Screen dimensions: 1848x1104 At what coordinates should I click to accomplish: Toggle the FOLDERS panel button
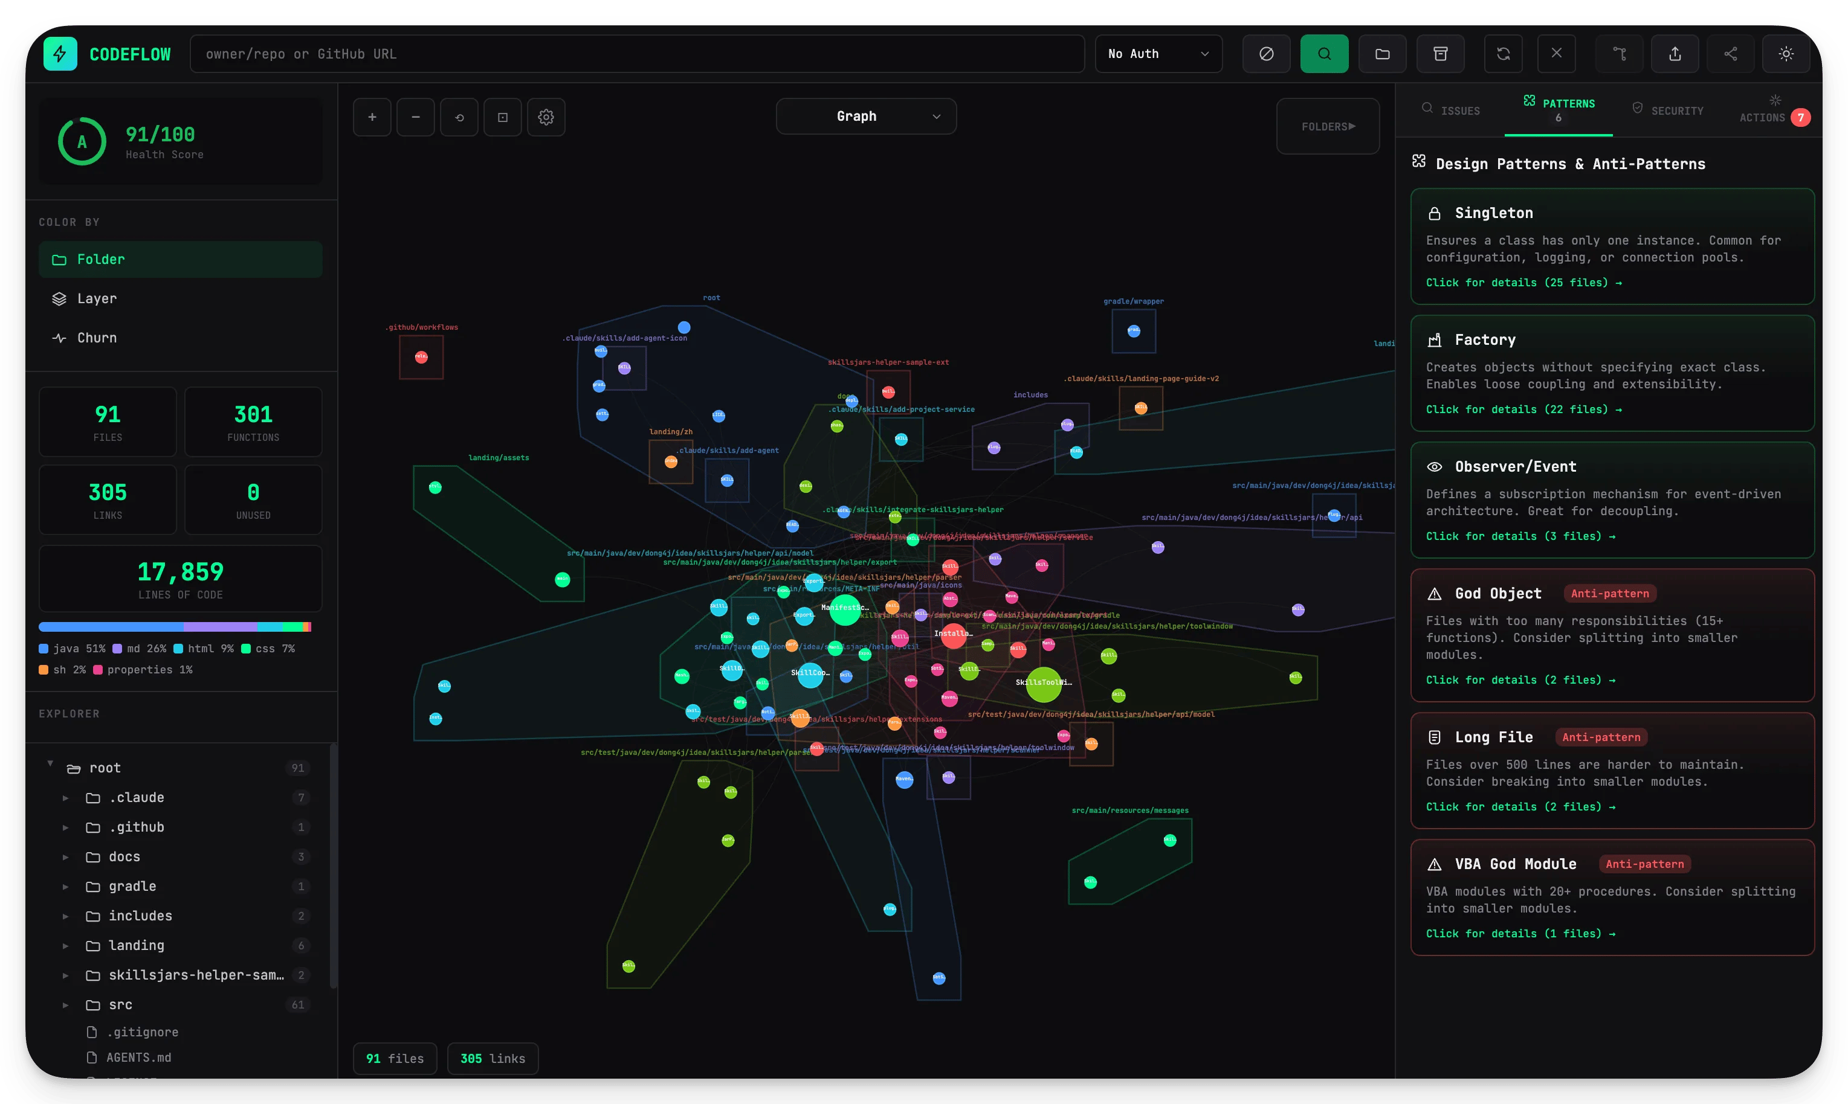pos(1328,126)
